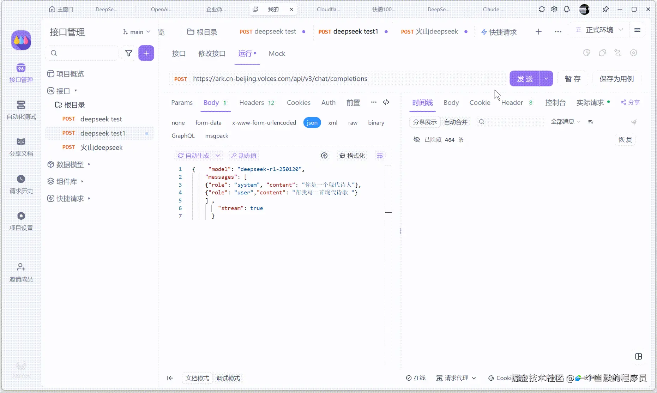
Task: Click the word wrap icon above editor
Action: click(x=380, y=156)
